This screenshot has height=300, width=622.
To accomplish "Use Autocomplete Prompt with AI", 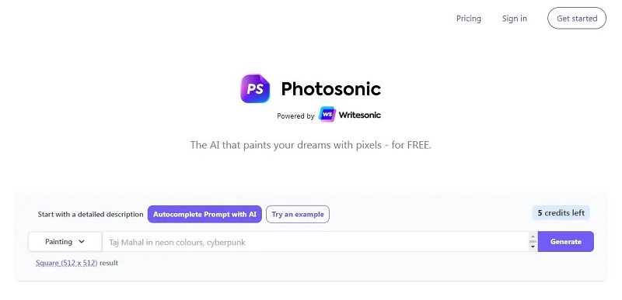I will click(204, 214).
